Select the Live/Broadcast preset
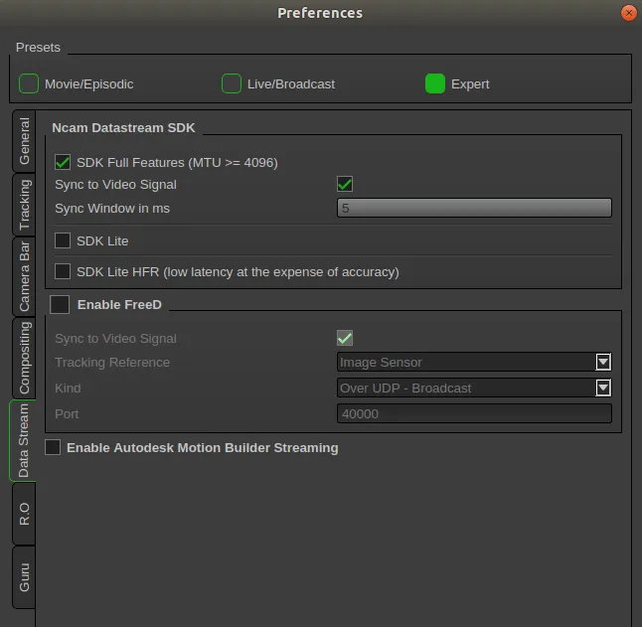 (x=232, y=83)
